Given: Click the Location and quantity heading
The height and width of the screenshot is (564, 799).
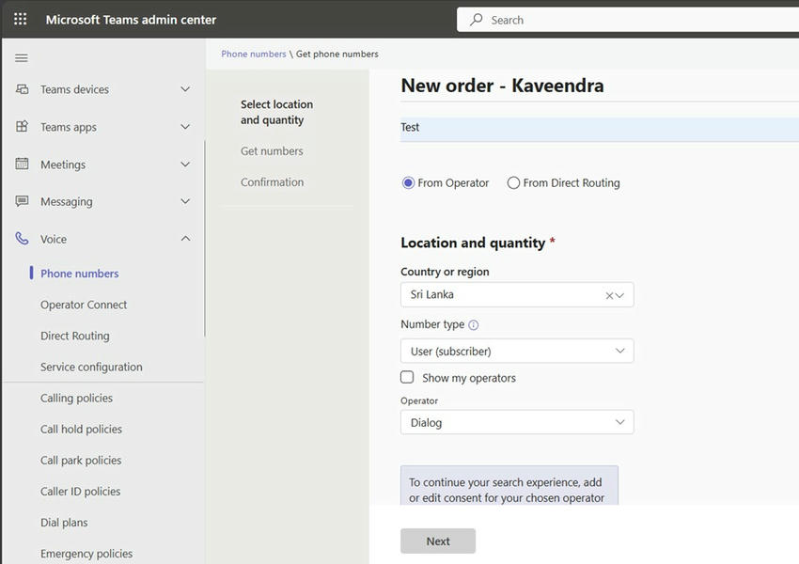Looking at the screenshot, I should click(473, 243).
